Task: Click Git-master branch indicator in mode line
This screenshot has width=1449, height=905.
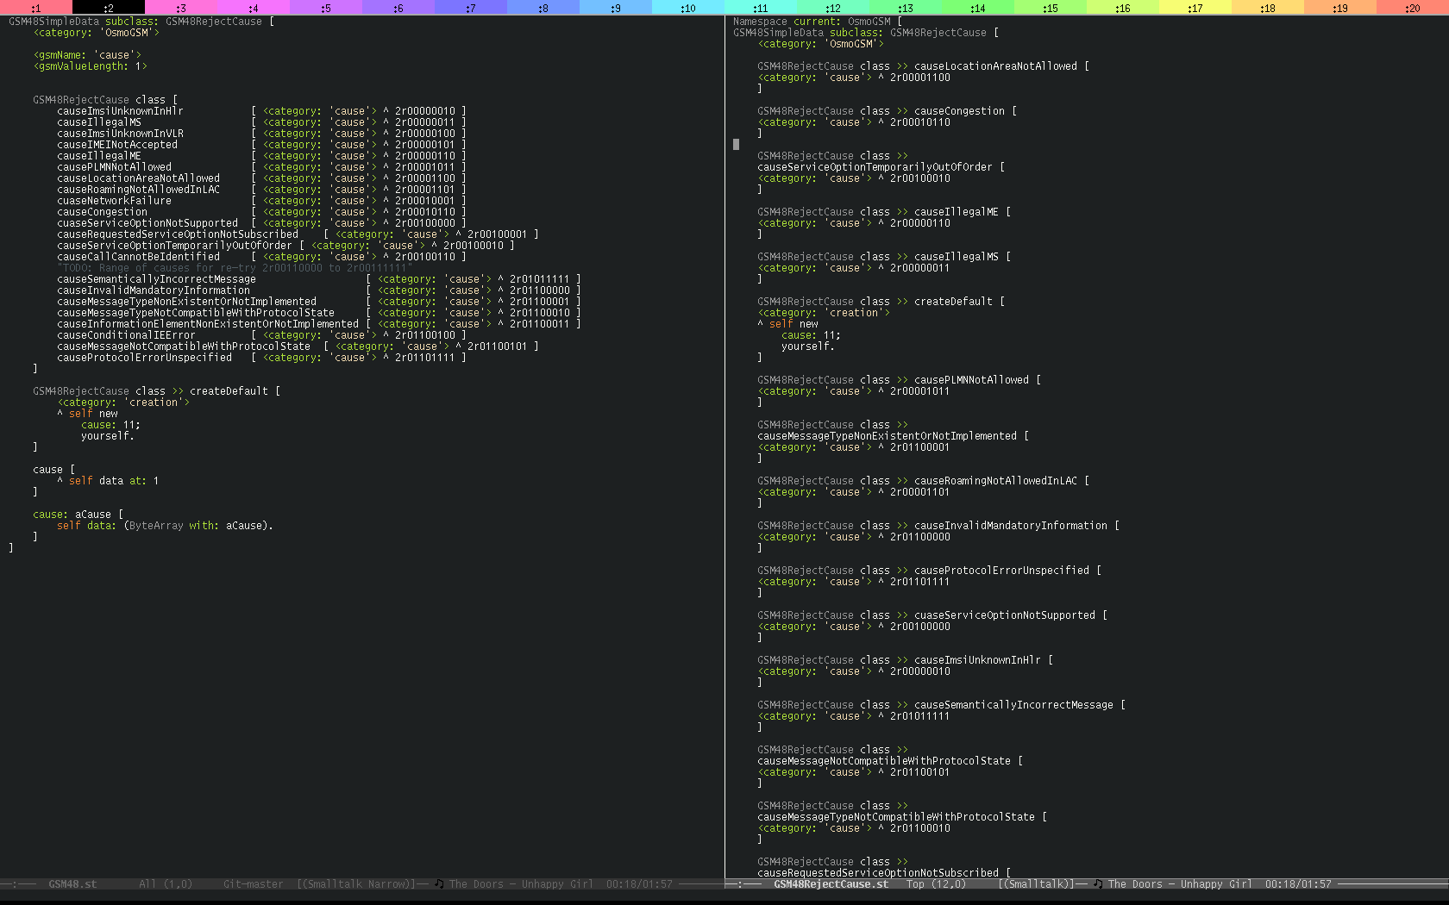Action: click(253, 884)
